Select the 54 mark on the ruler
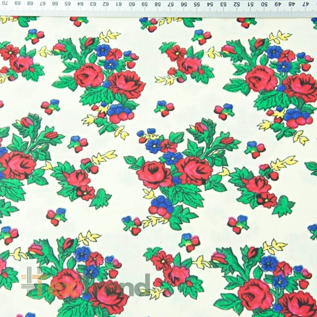Screen dimensions: 317x317 click(210, 4)
